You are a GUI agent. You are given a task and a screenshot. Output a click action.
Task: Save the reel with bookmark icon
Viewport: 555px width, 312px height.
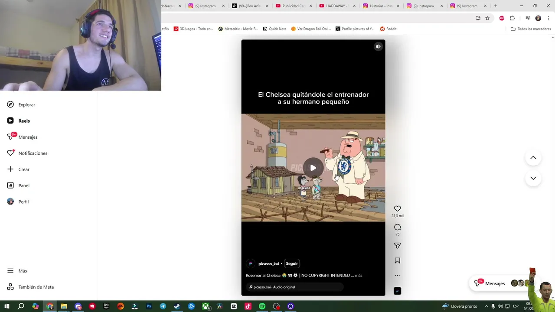[x=397, y=260]
